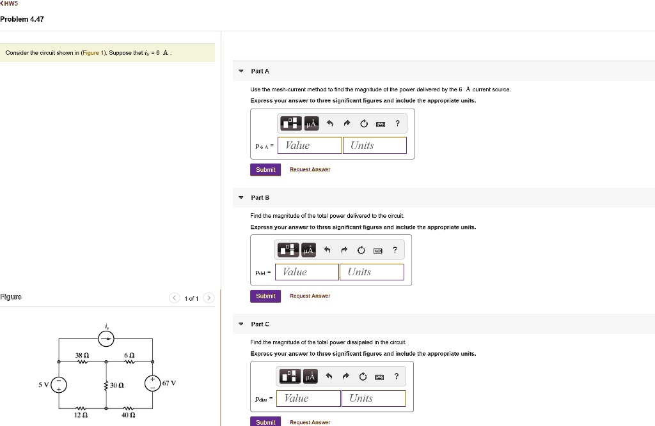Go to the next figure arrow
The image size is (655, 426).
click(x=209, y=298)
